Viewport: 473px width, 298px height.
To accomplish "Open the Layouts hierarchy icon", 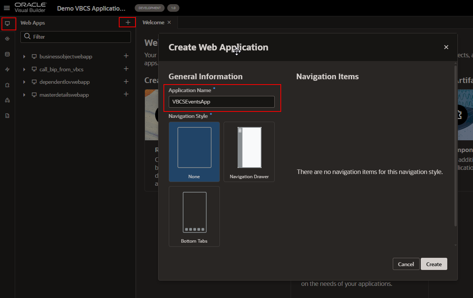I will 7,100.
